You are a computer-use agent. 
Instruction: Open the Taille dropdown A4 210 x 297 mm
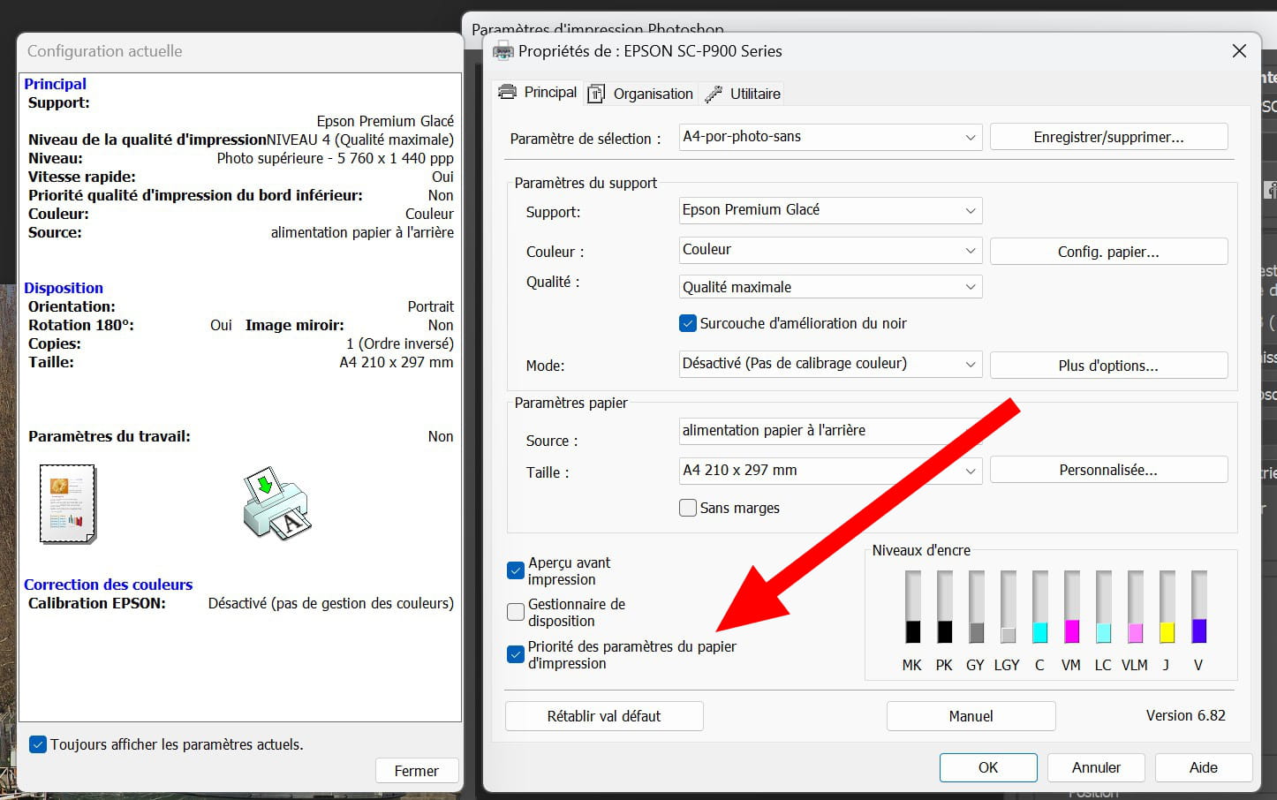pos(830,471)
